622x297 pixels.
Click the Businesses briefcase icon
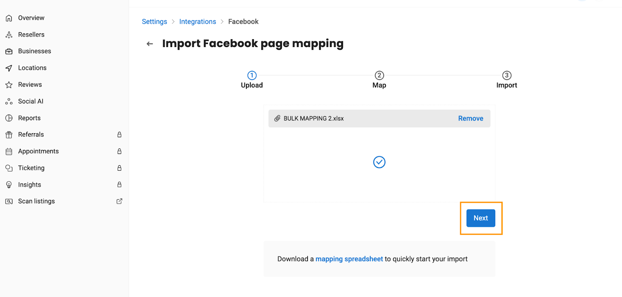[x=9, y=51]
